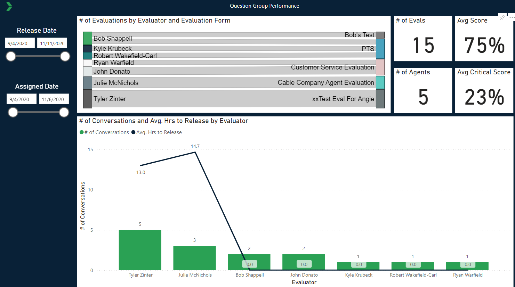Screen dimensions: 515x287
Task: Set Release Date start field 9/4/2020
Action: point(20,43)
